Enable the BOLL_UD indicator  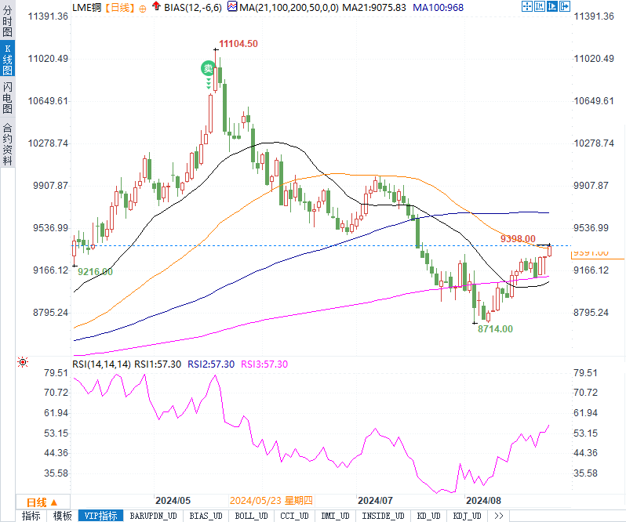pos(250,516)
